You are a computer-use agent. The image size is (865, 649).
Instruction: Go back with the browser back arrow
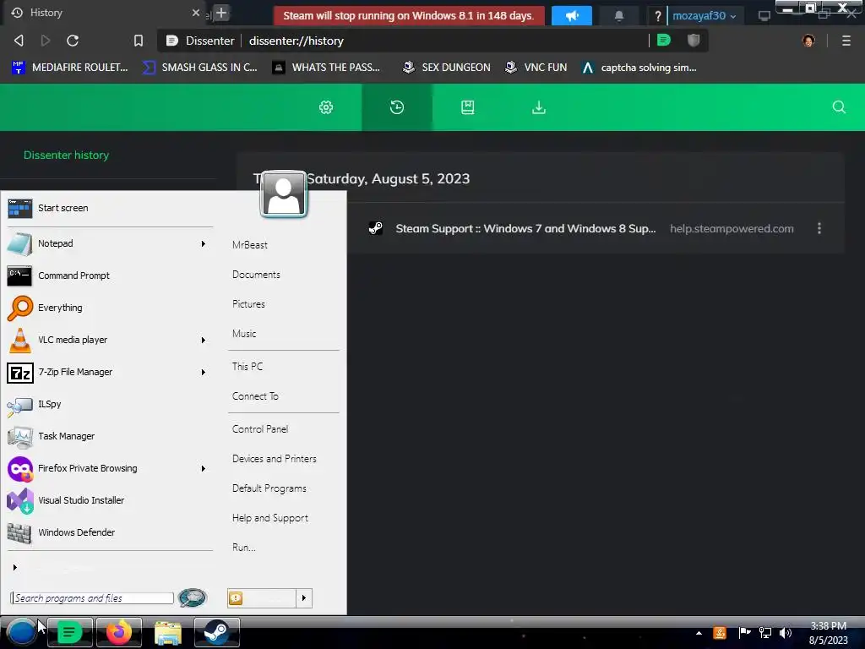(19, 41)
